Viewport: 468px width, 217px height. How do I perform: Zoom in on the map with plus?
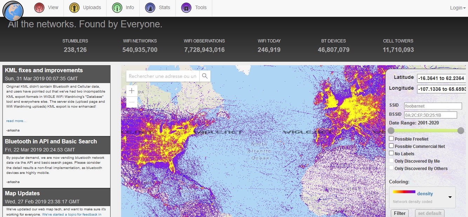tap(132, 91)
